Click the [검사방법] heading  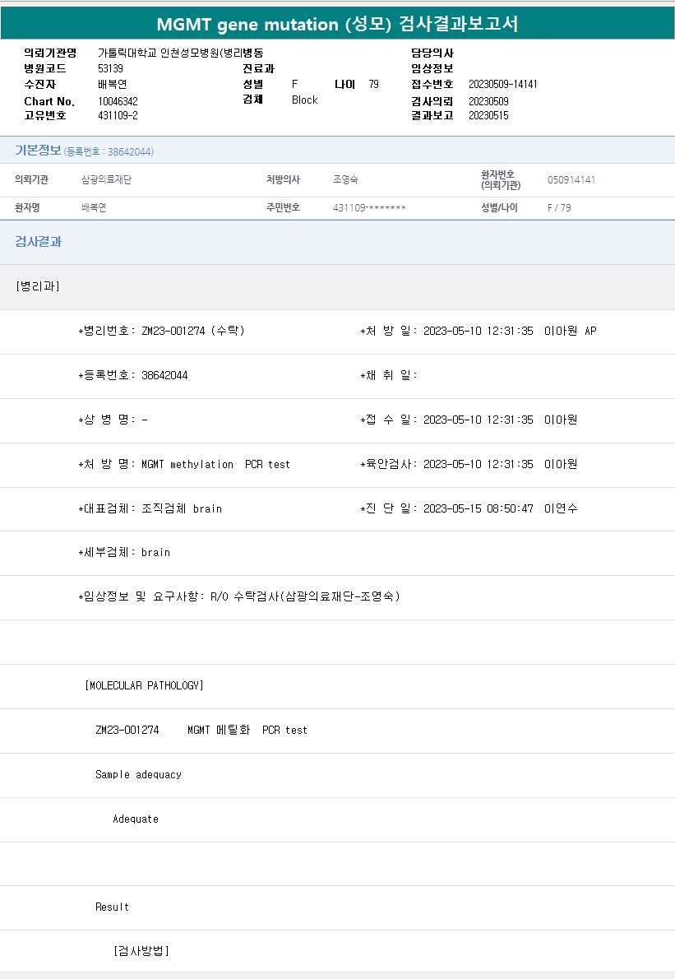[141, 951]
